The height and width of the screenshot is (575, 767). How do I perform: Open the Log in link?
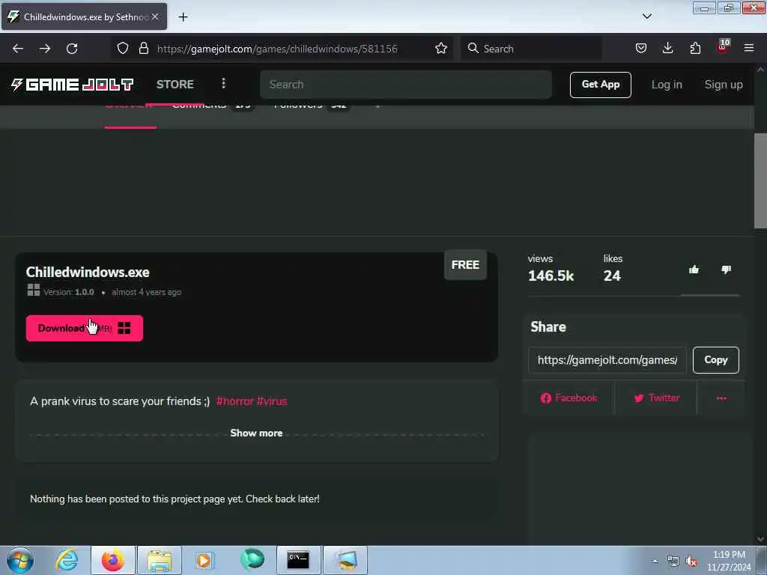(x=667, y=85)
